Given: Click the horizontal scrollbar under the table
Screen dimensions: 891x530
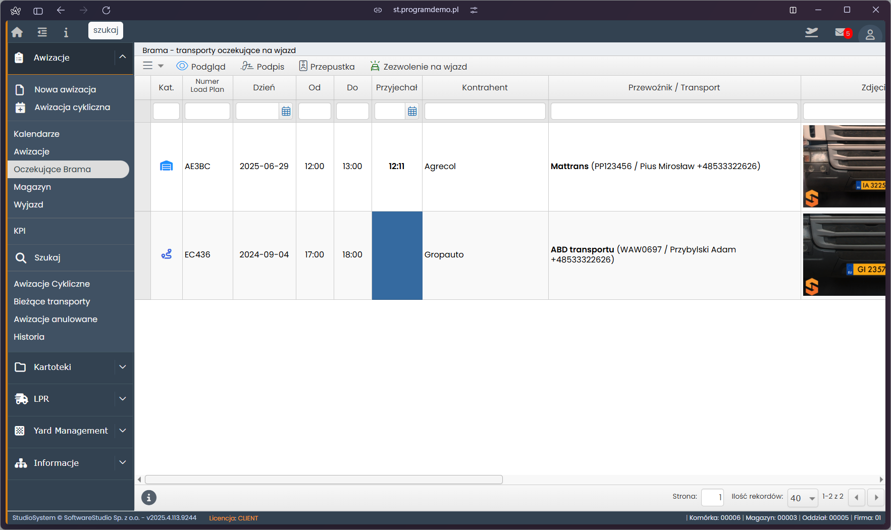Looking at the screenshot, I should (x=323, y=480).
